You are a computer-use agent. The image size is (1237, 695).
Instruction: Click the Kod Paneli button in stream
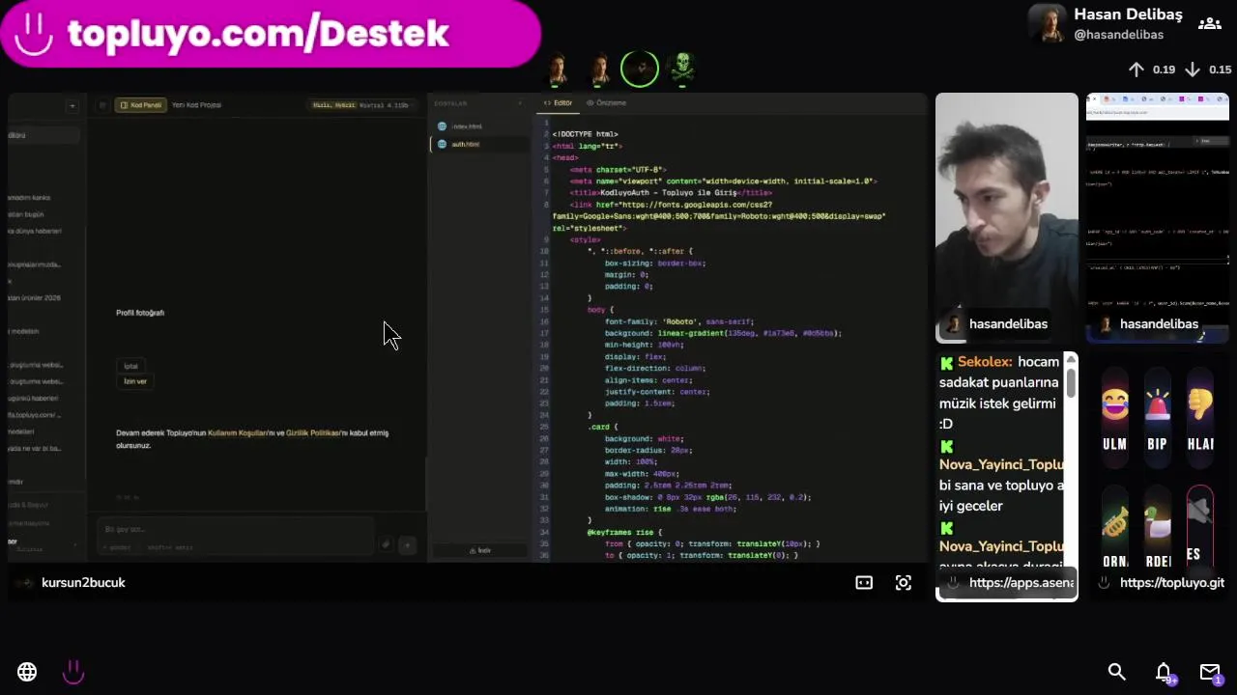click(x=141, y=104)
